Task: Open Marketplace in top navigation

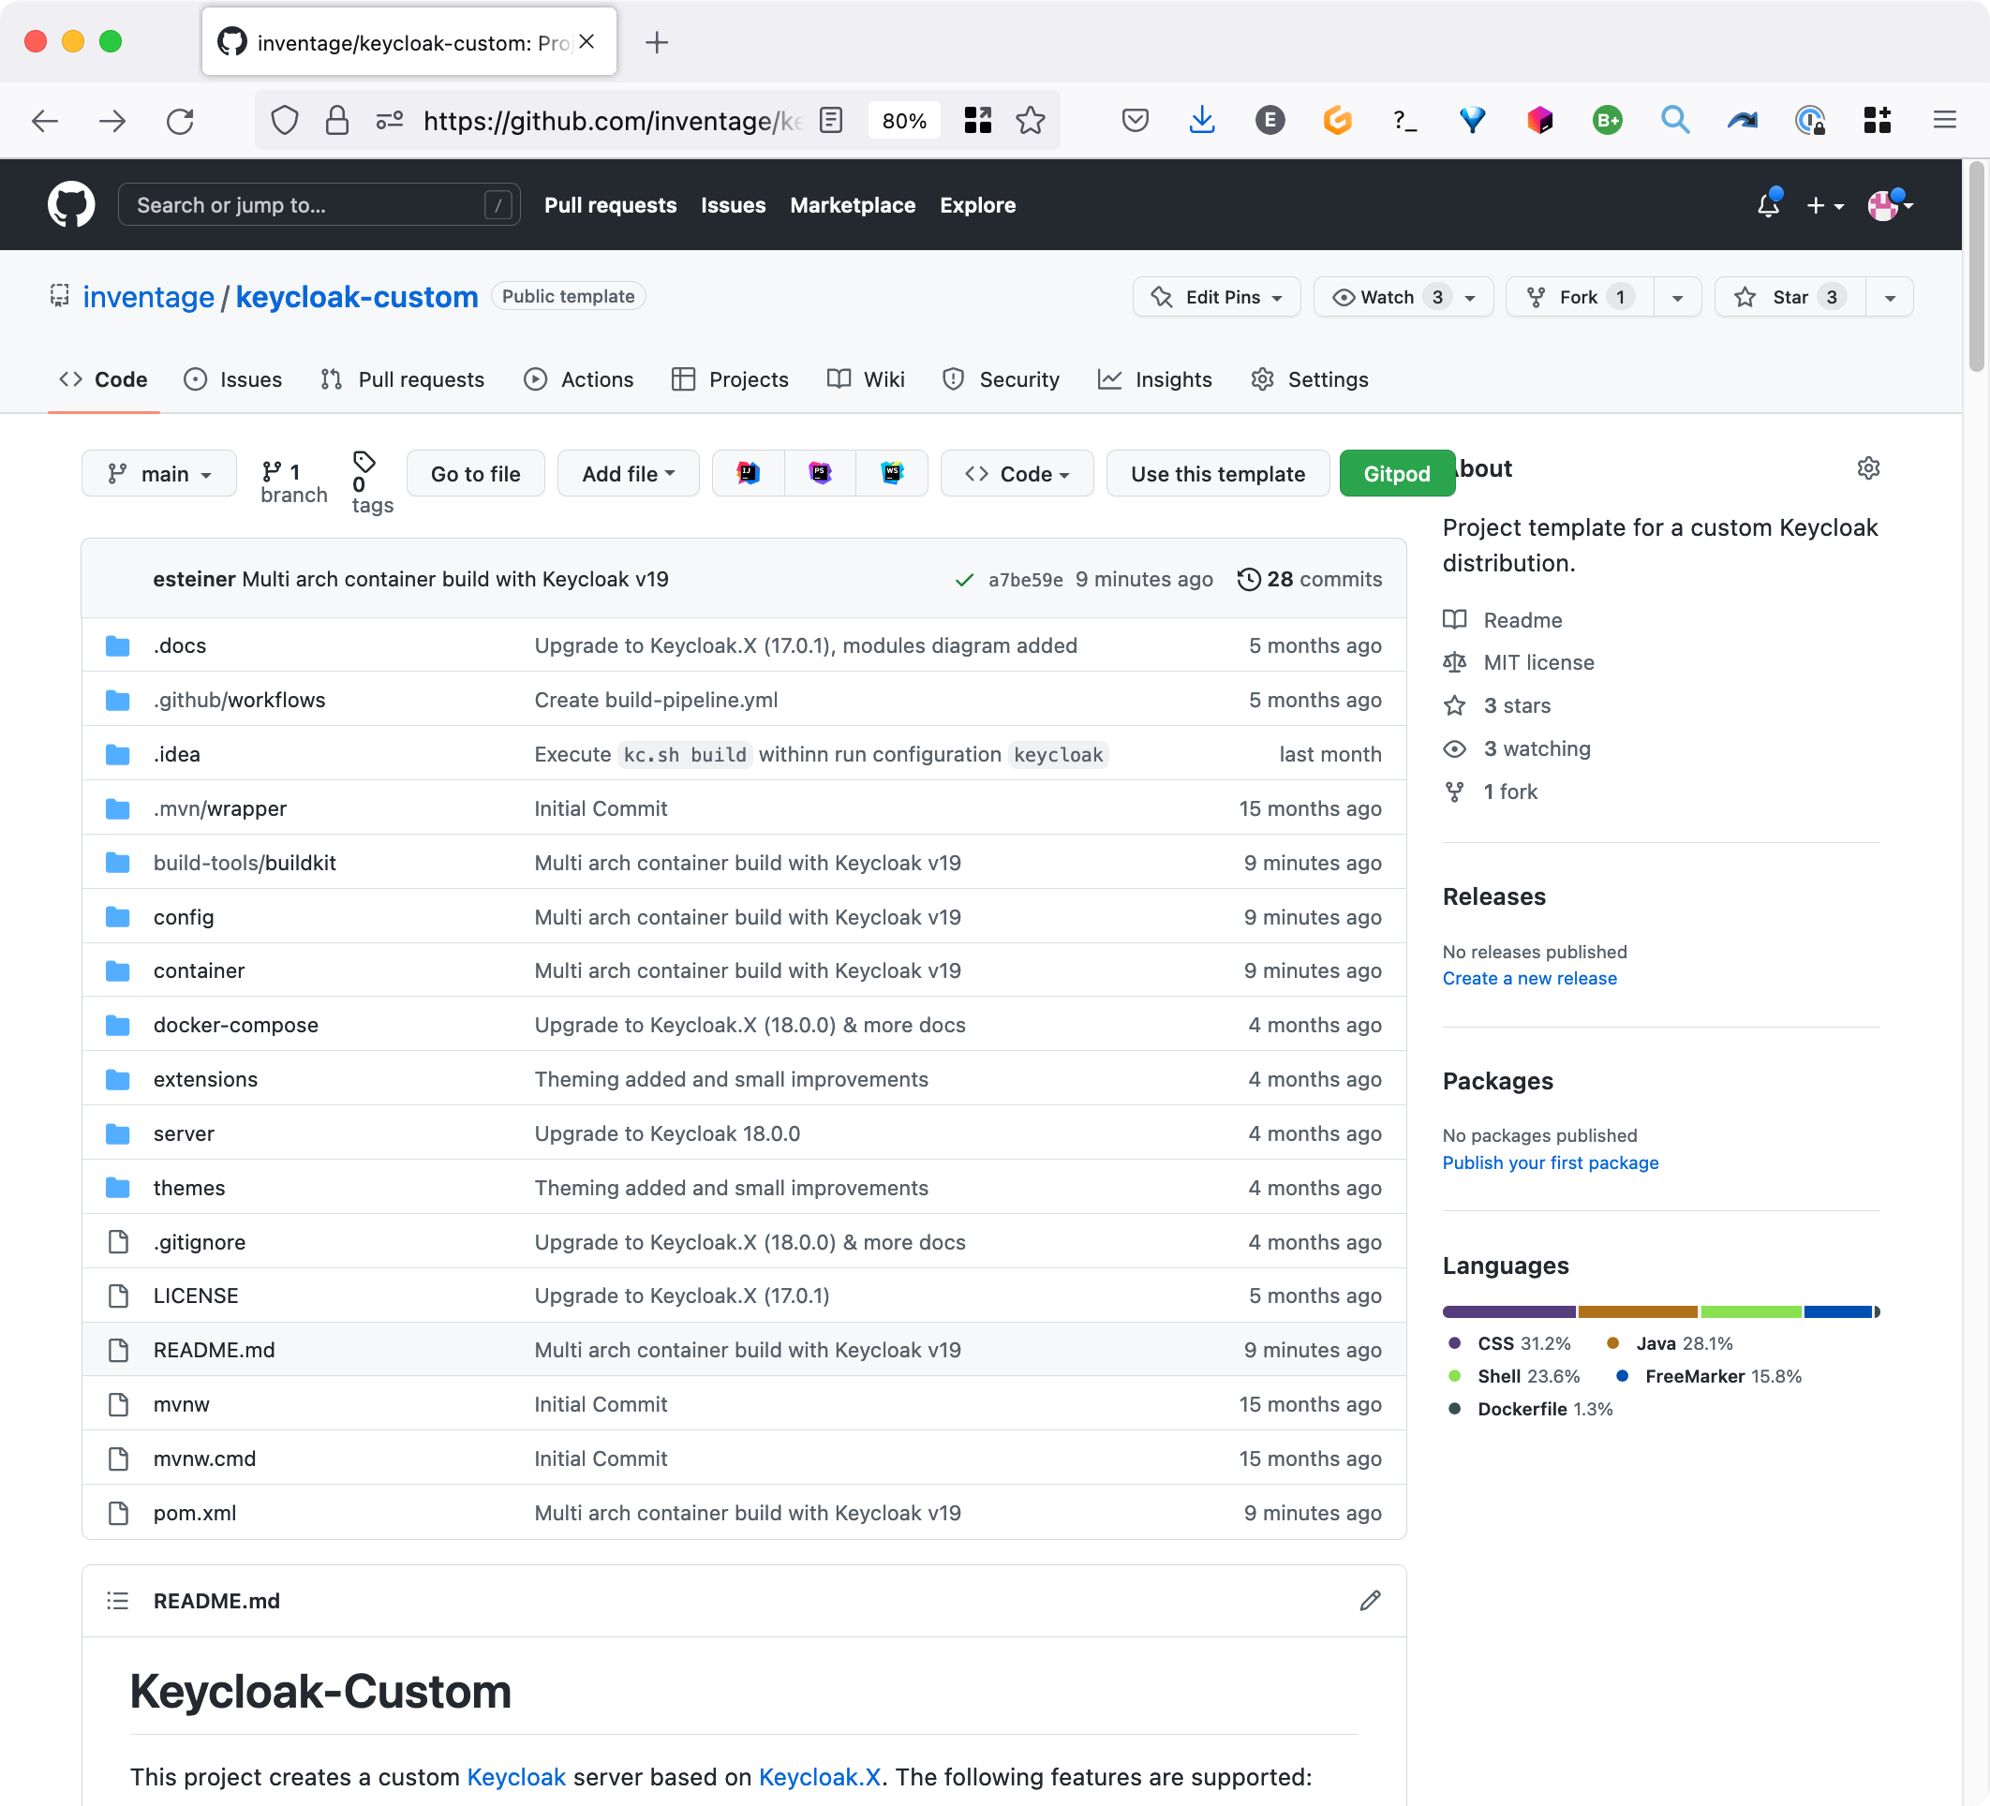Action: click(x=853, y=205)
